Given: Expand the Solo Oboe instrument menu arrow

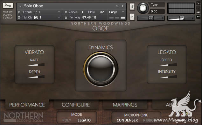Looking at the screenshot, I should tap(20, 6).
